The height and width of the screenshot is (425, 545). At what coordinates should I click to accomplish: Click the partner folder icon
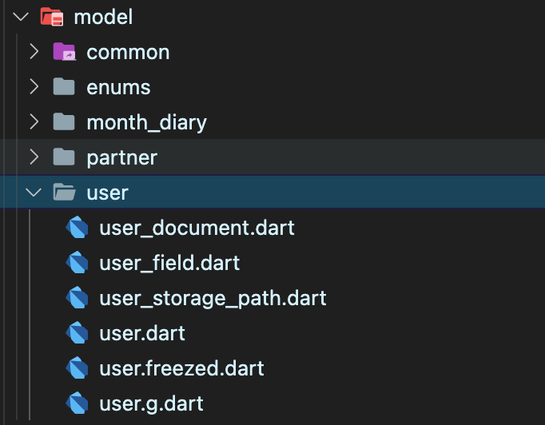pyautogui.click(x=64, y=157)
